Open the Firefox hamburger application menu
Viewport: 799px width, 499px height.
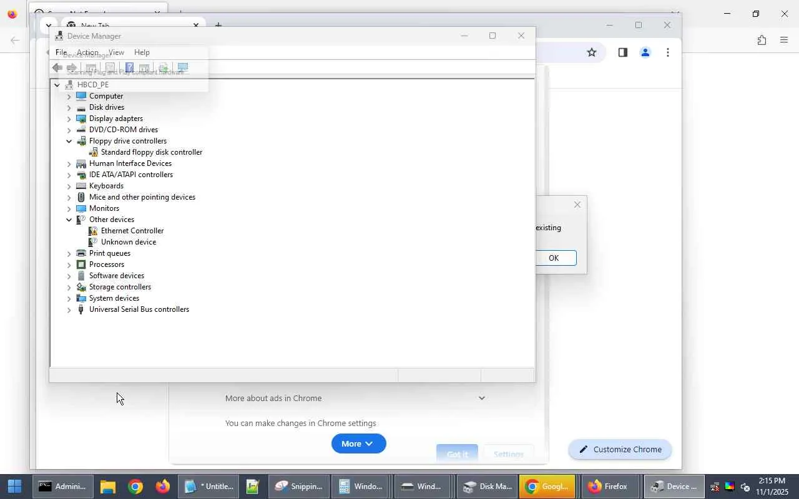[784, 40]
